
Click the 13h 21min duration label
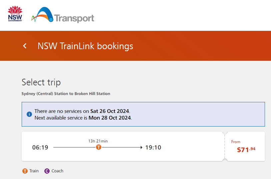pyautogui.click(x=98, y=141)
